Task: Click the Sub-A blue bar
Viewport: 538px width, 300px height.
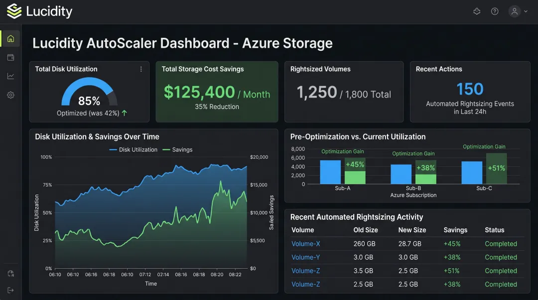Action: click(330, 172)
